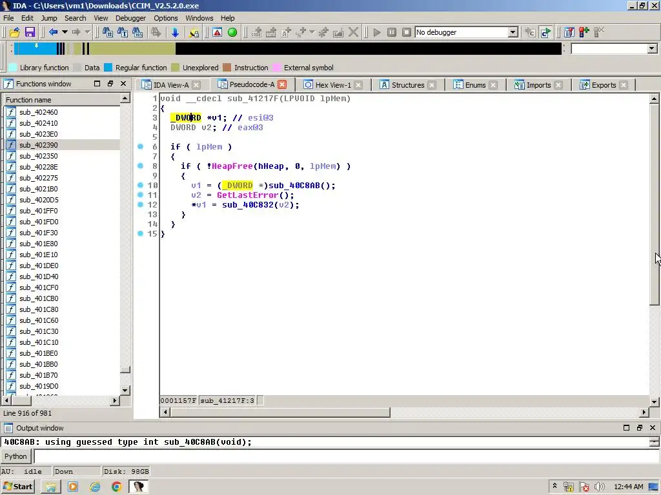Click the red warning triangle icon
Viewport: 661px width, 495px height.
point(217,32)
